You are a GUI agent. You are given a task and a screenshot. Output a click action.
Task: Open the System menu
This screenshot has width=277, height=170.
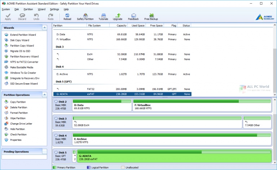click(6, 9)
